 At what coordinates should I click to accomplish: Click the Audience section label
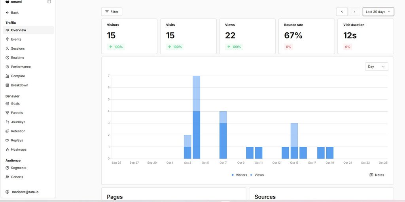13,161
